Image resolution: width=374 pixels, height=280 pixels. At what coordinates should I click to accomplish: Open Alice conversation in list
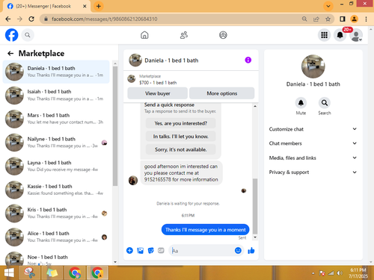coord(56,237)
